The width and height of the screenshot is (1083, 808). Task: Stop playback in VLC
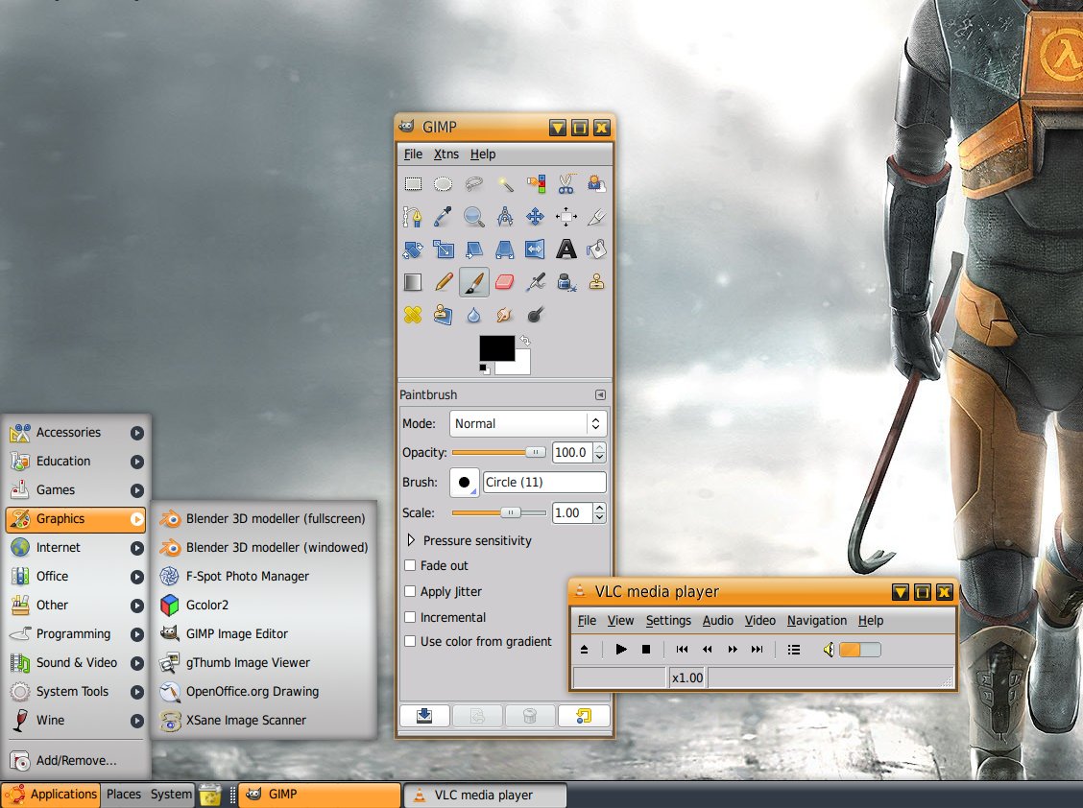[x=646, y=650]
